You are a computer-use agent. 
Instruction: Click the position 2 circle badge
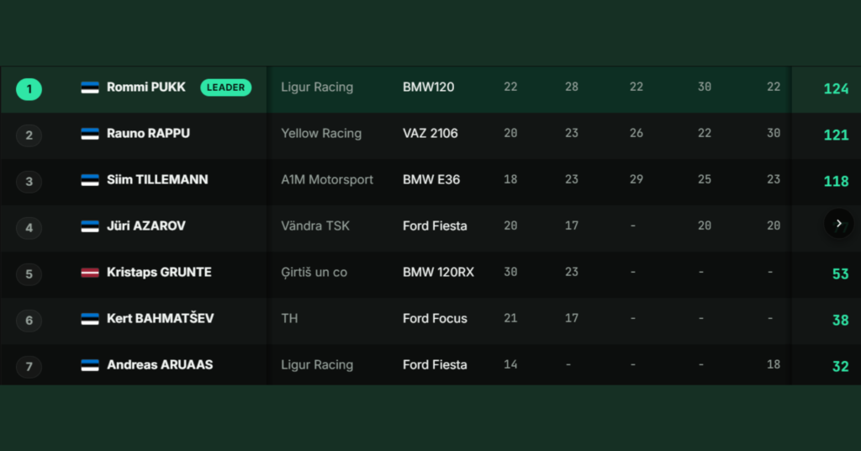click(x=29, y=135)
